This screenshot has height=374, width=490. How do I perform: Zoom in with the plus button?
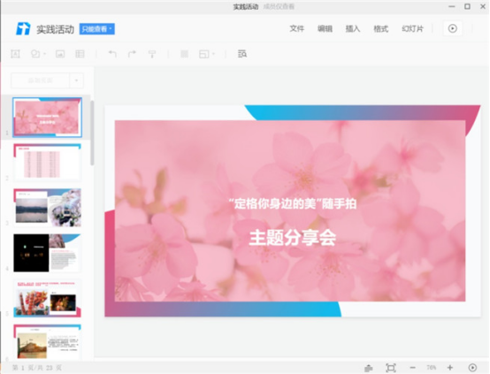pyautogui.click(x=450, y=368)
